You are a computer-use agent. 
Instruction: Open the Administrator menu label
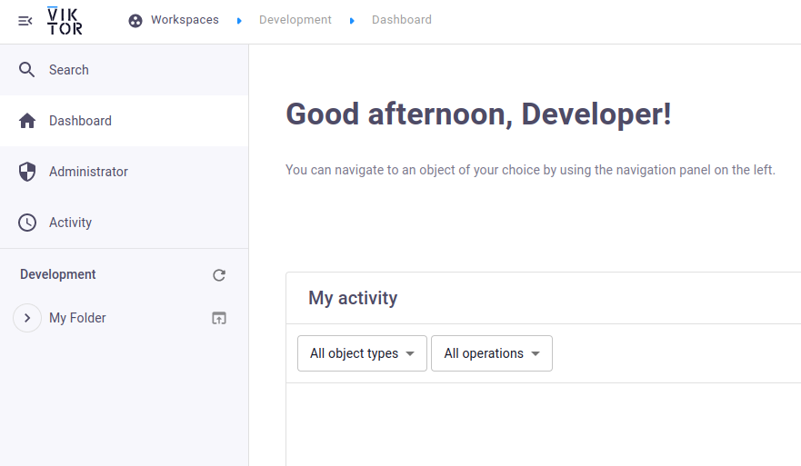[x=88, y=172]
